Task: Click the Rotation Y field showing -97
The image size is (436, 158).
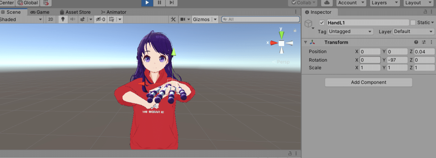Action: (x=397, y=60)
